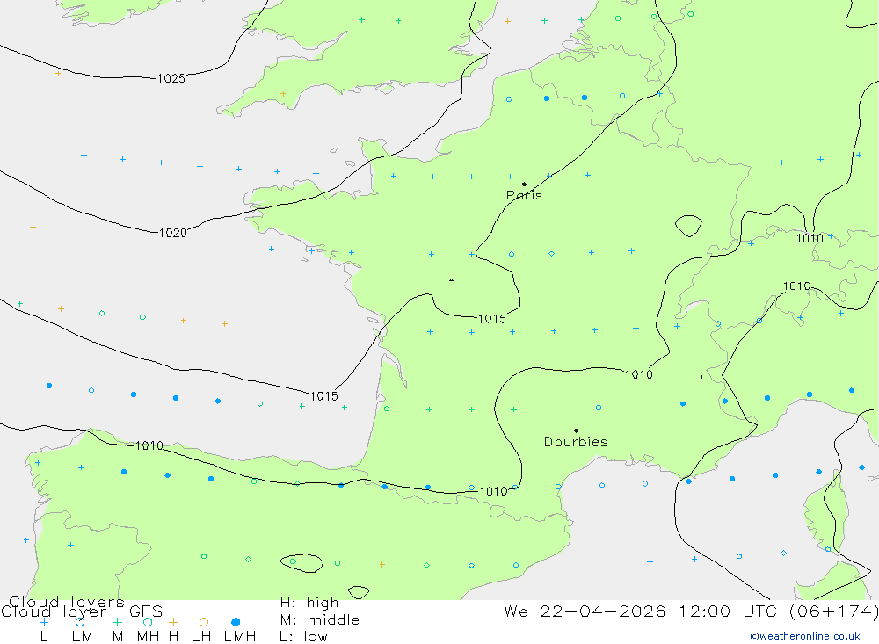Click the Dourbies city marker dot
Image resolution: width=879 pixels, height=644 pixels.
576,431
